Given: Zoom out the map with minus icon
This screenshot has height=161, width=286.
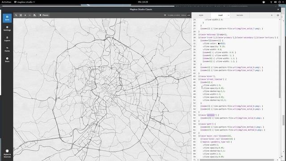Looking at the screenshot, I should [30, 15].
